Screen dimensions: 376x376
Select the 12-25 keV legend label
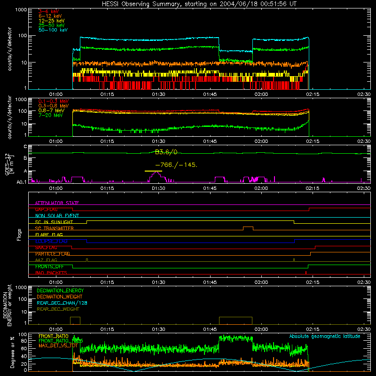coord(52,21)
